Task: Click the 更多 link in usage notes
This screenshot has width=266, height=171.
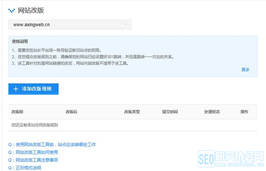Action: [245, 70]
